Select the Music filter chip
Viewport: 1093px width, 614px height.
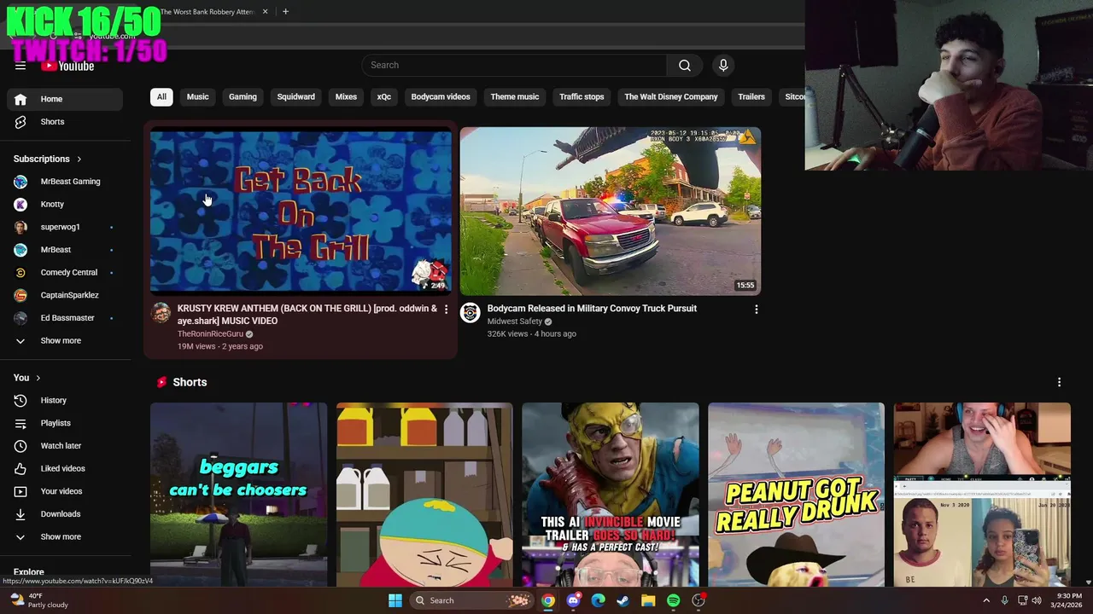point(197,97)
